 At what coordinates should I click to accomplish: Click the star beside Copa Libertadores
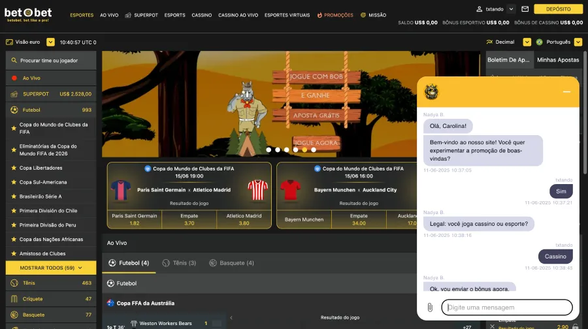[14, 168]
